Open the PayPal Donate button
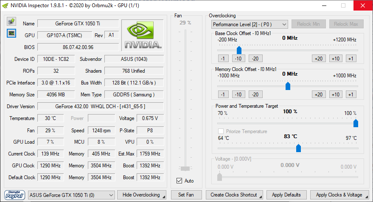The image size is (373, 202). pos(14,195)
